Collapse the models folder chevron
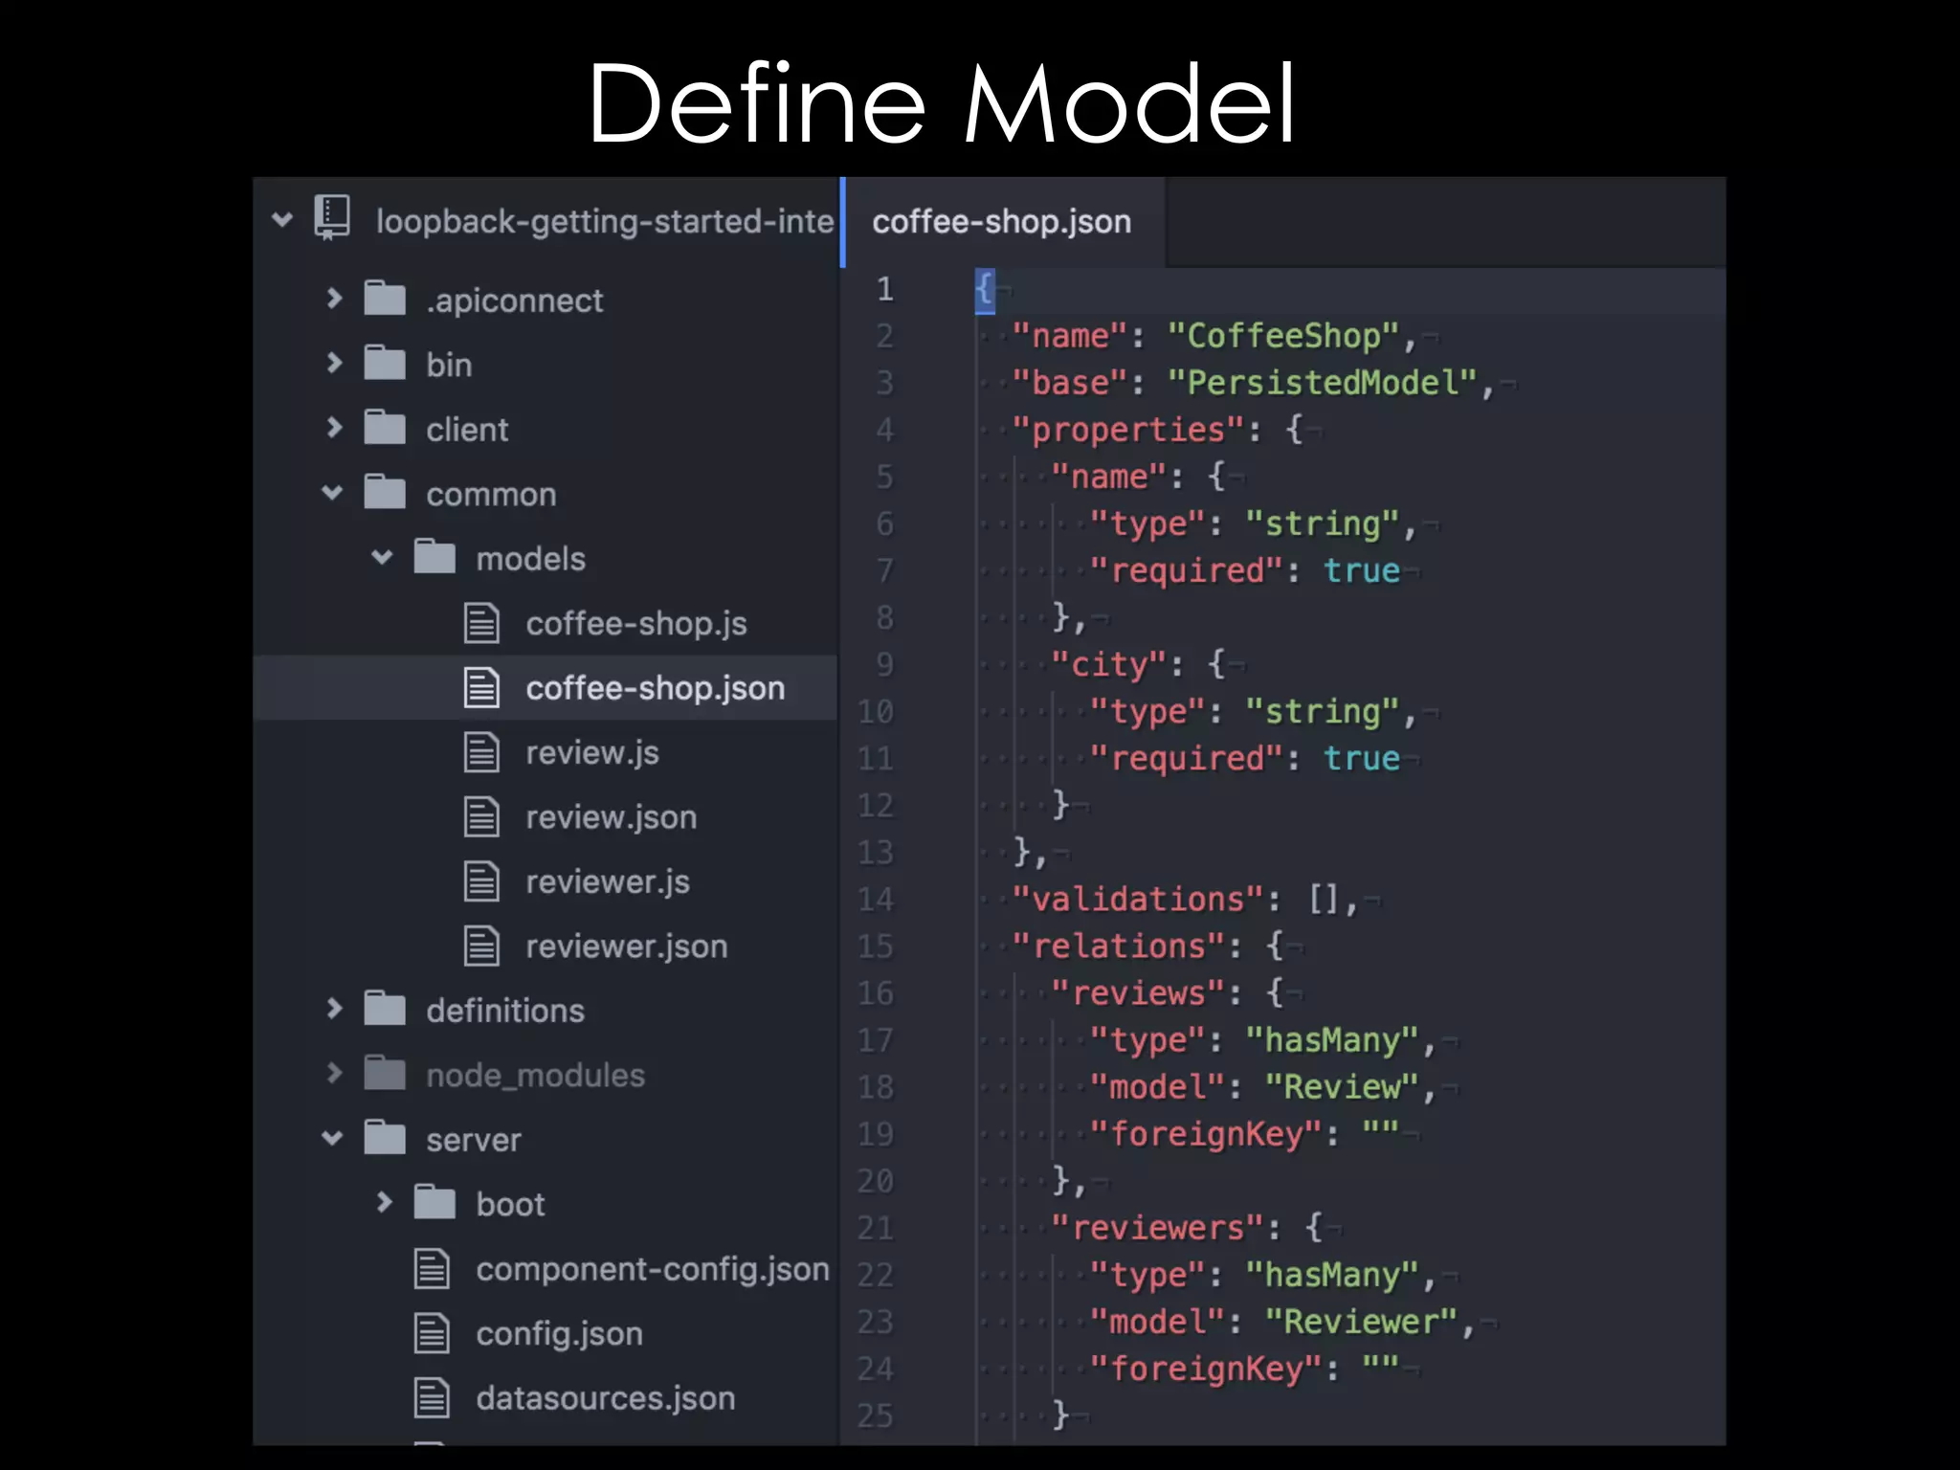The height and width of the screenshot is (1470, 1960). click(382, 557)
